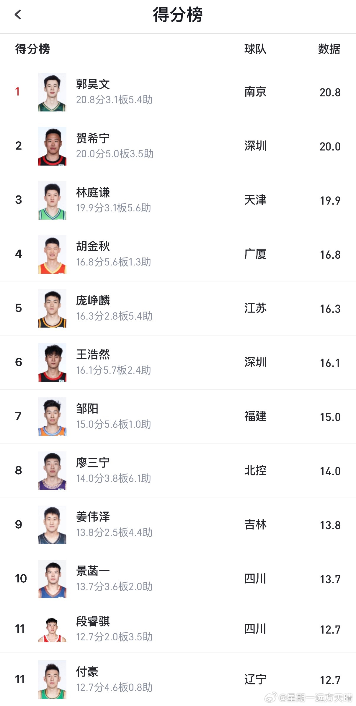This screenshot has width=356, height=706.
Task: Switch to the 得分榜 tab
Action: (32, 50)
